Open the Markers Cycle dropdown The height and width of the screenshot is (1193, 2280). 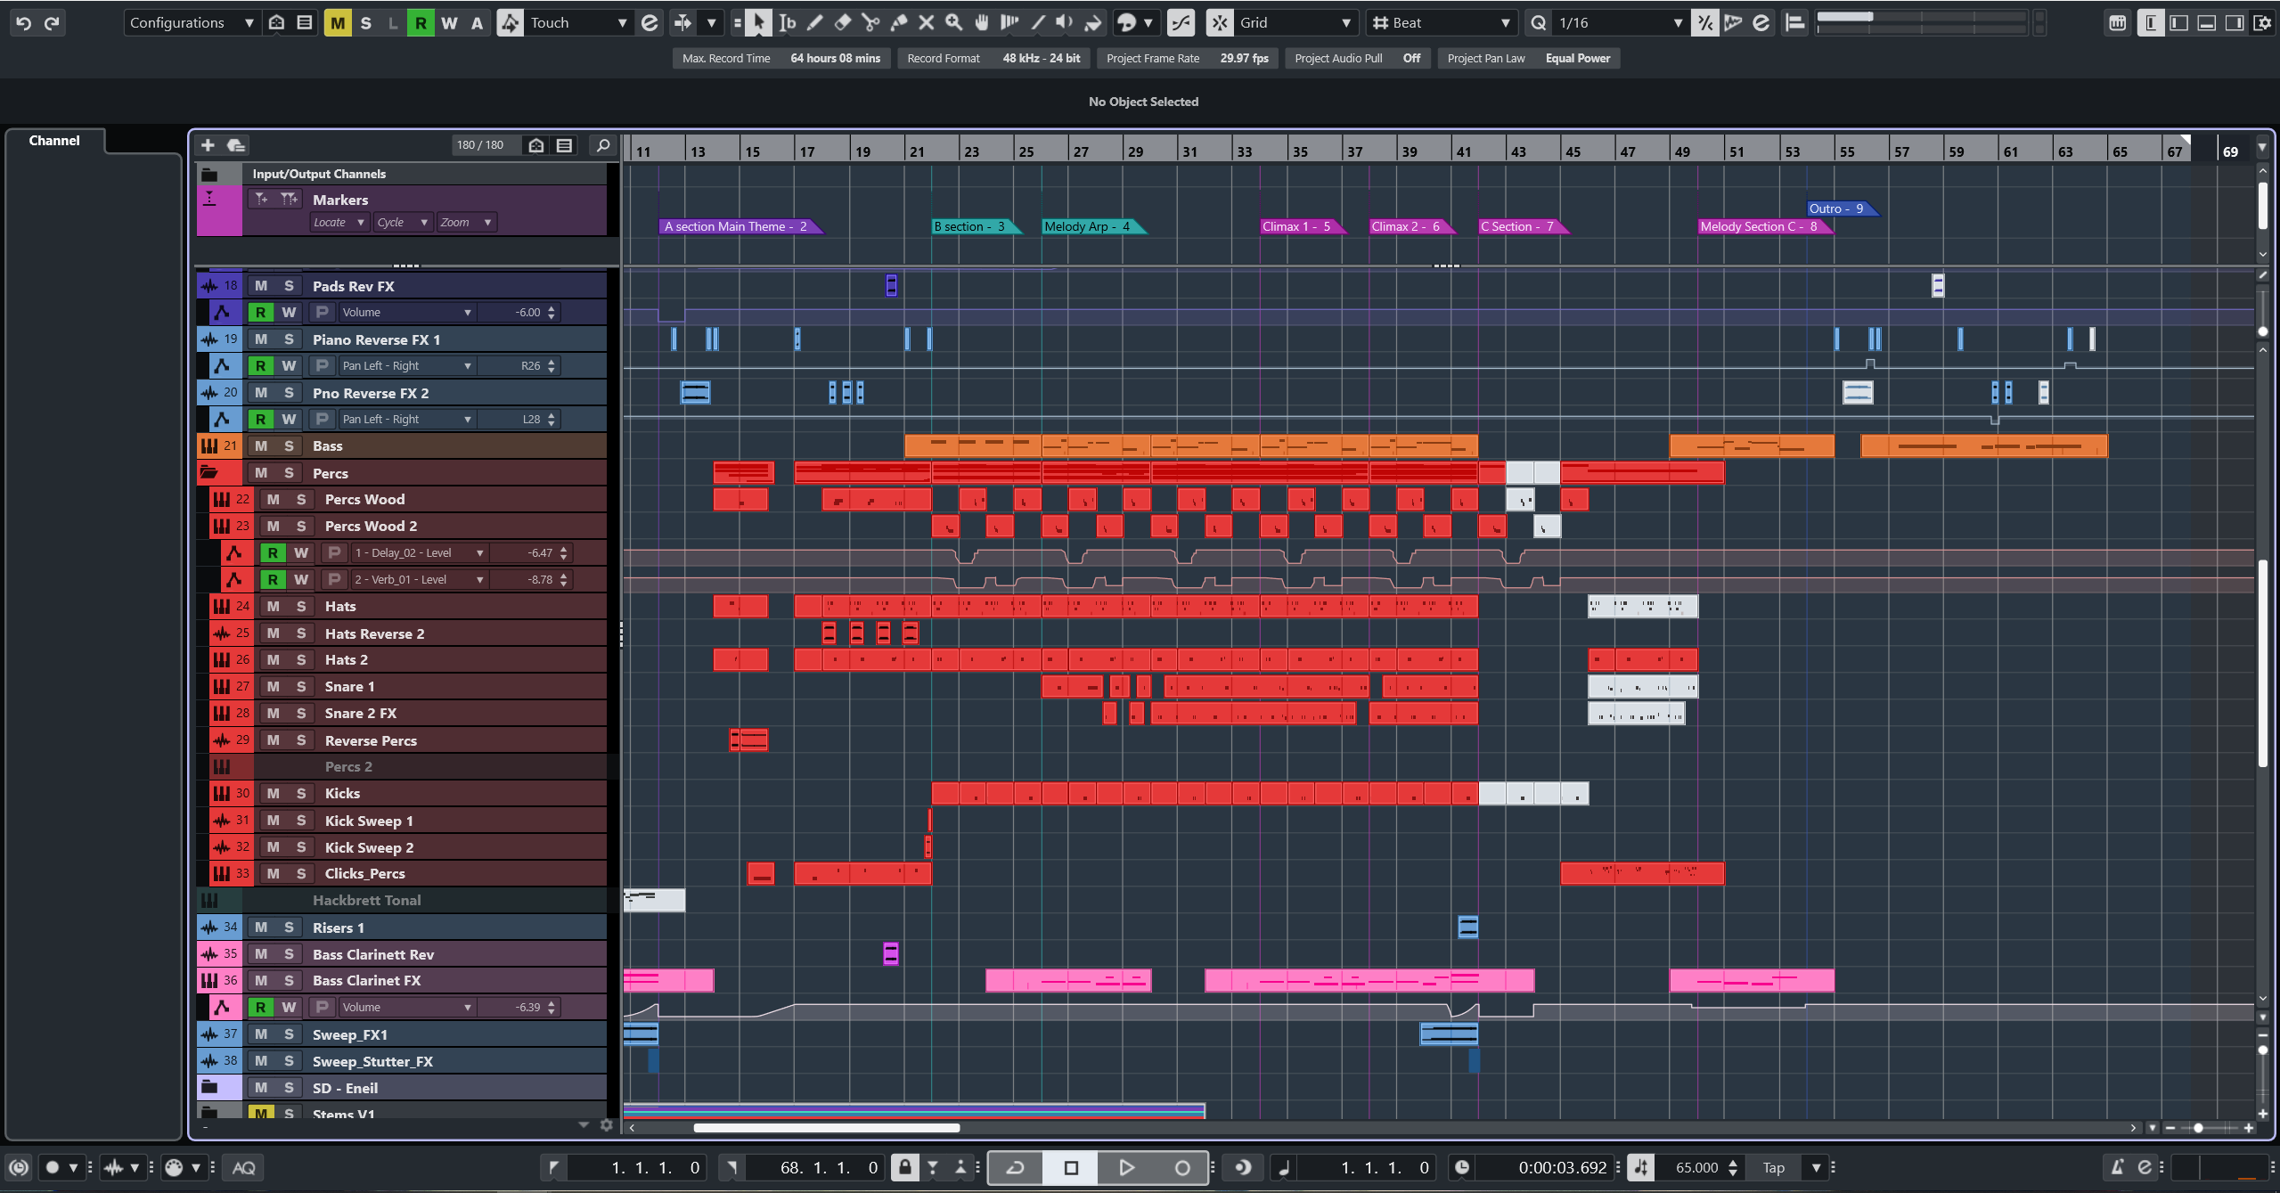pyautogui.click(x=402, y=222)
